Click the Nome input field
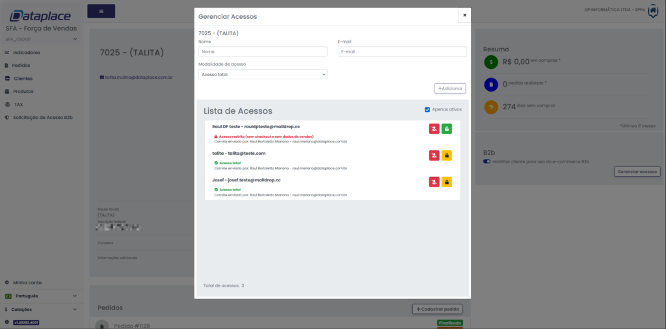This screenshot has height=329, width=666. click(263, 51)
